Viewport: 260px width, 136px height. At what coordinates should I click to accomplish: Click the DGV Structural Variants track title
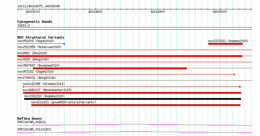point(41,37)
